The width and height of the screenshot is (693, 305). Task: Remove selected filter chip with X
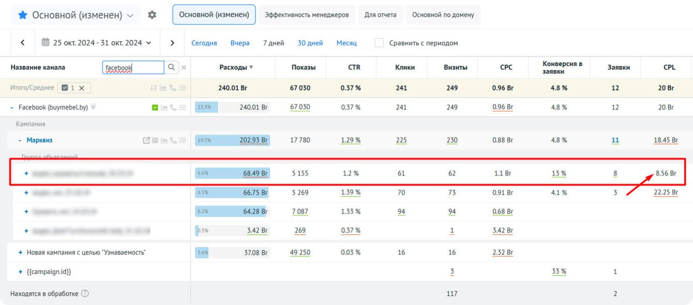81,88
